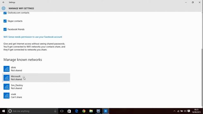This screenshot has width=203, height=114.
Task: Click the volume speaker tray icon
Action: point(185,111)
